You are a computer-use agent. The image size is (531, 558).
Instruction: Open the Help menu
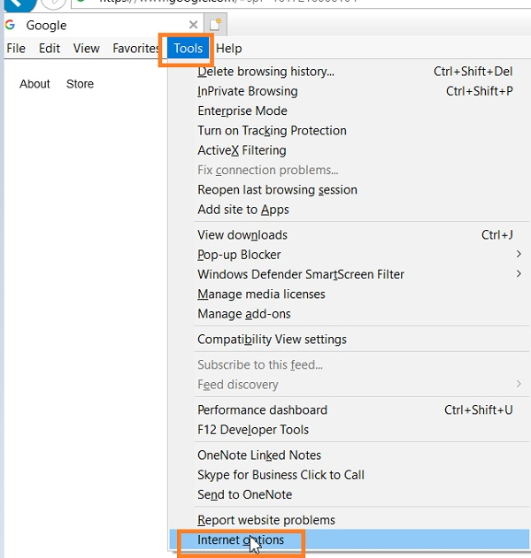coord(228,49)
